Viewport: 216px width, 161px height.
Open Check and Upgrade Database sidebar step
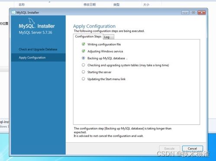pos(38,49)
